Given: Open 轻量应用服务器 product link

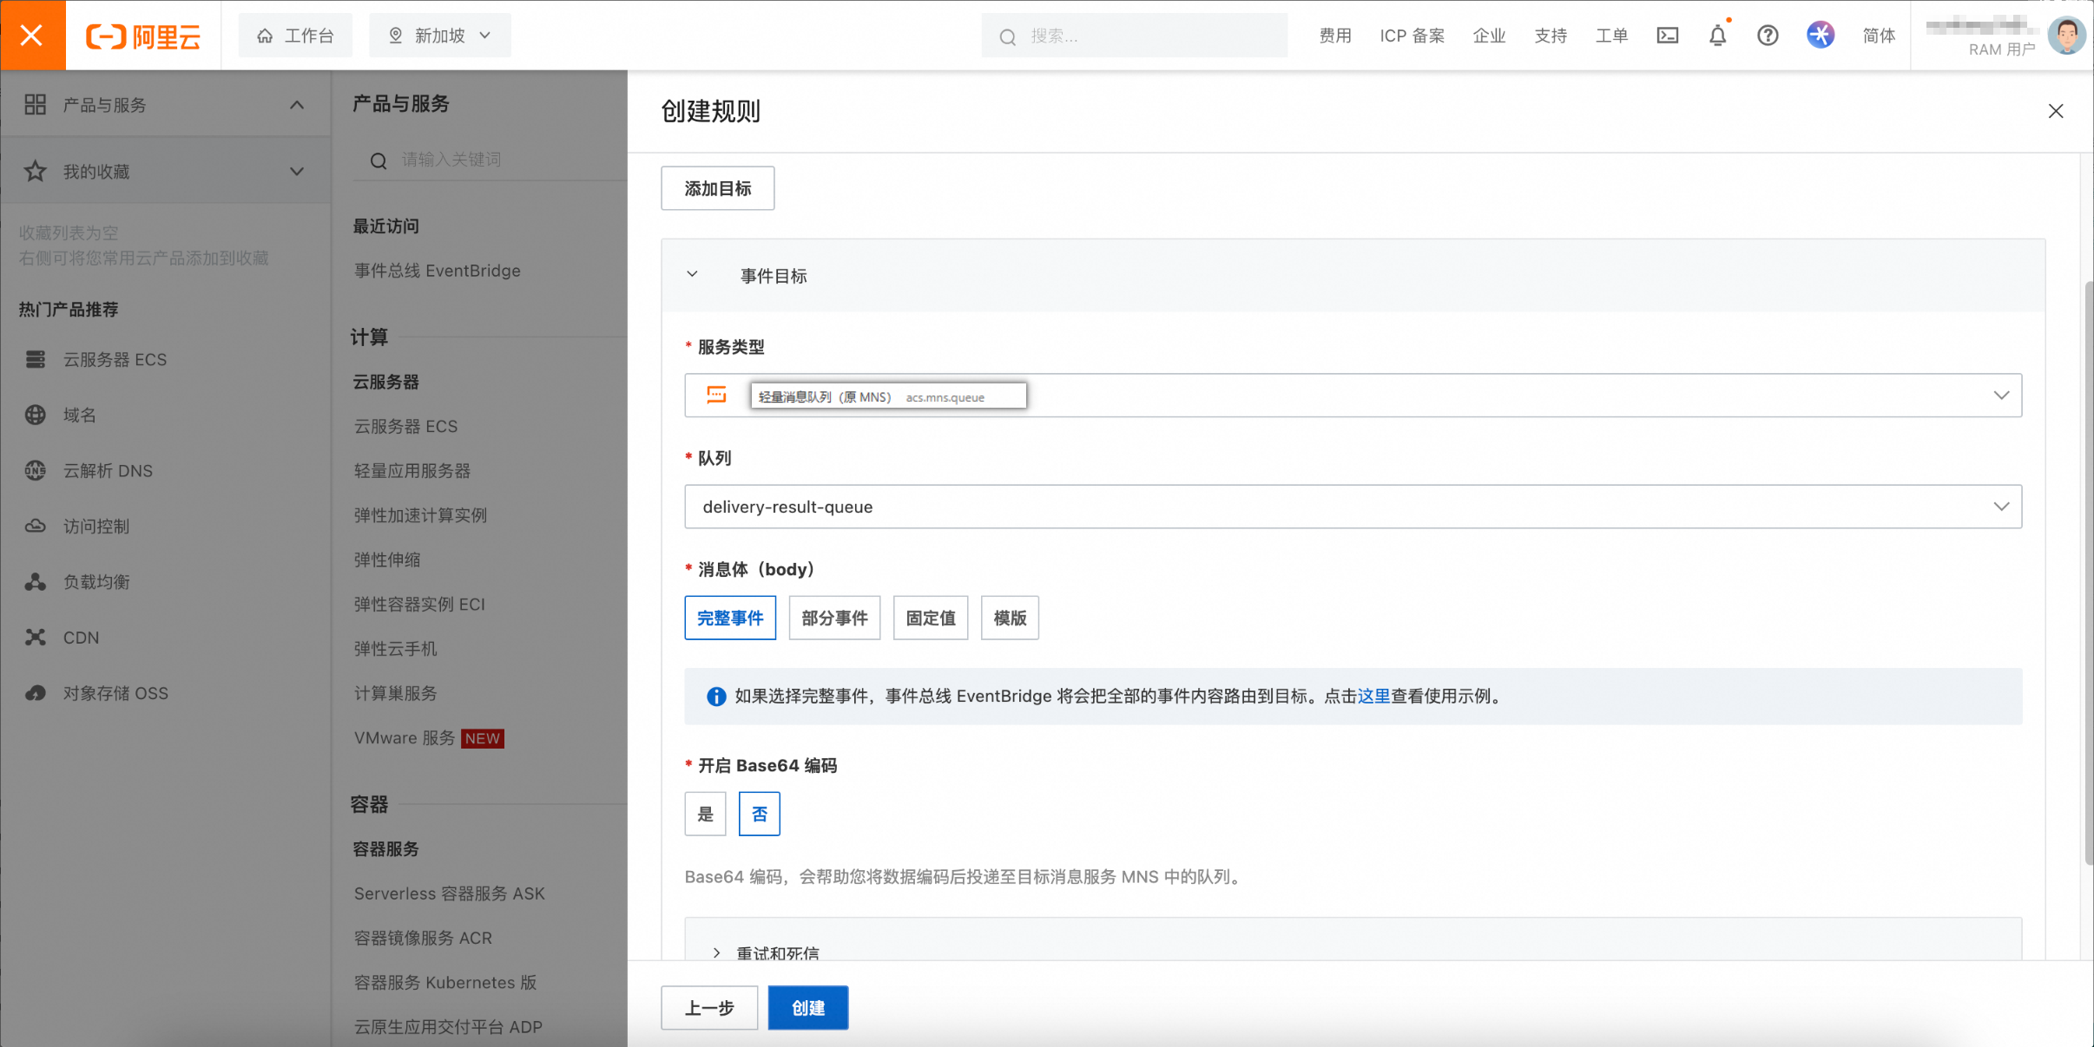Looking at the screenshot, I should [x=412, y=471].
